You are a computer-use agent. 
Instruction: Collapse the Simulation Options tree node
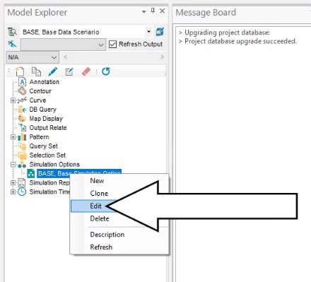click(x=13, y=165)
